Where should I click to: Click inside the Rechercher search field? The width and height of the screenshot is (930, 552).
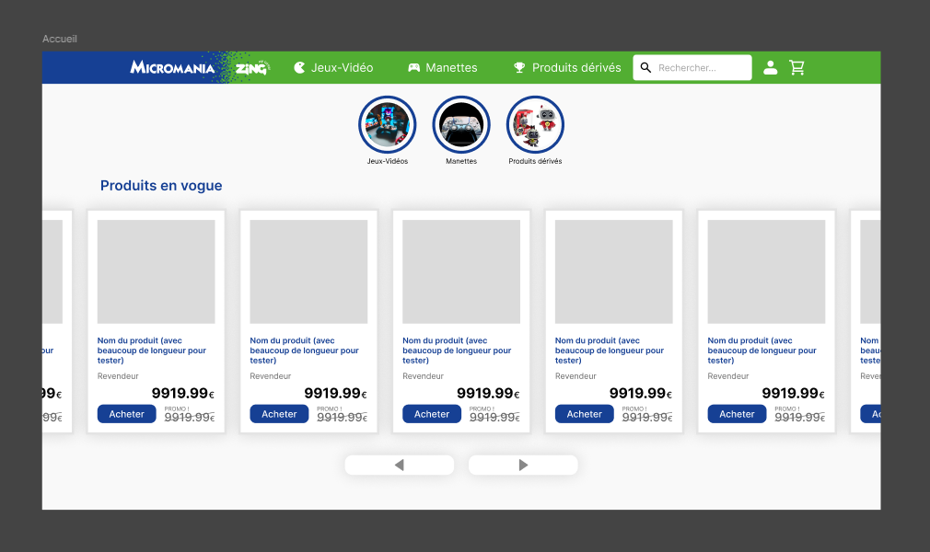700,68
